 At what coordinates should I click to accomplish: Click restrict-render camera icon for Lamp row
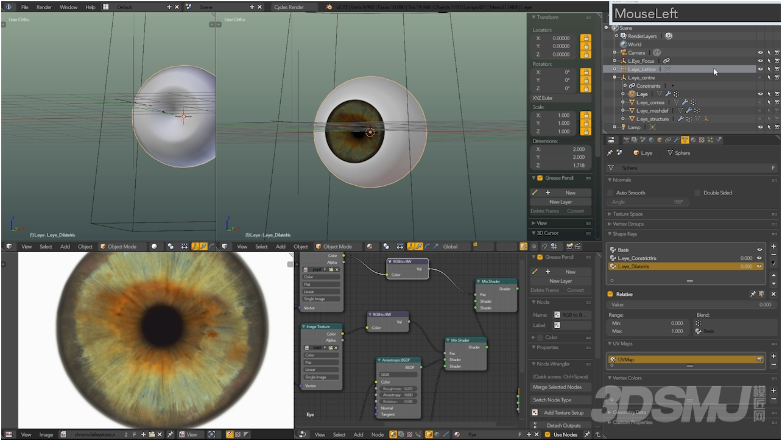point(777,127)
